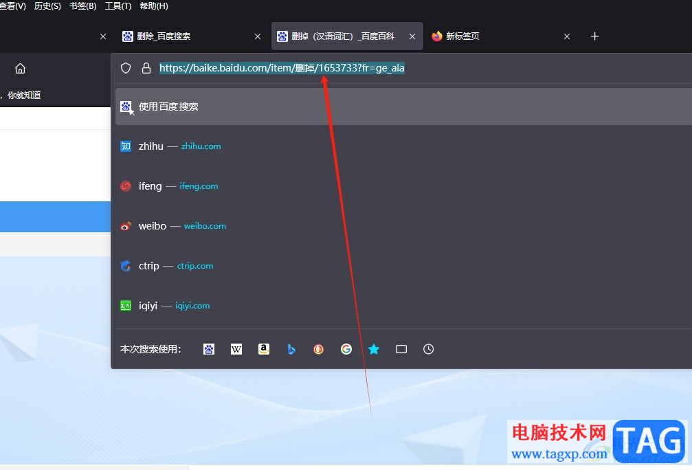Search open tabs using the tab icon
Viewport: 692px width, 470px height.
point(401,349)
